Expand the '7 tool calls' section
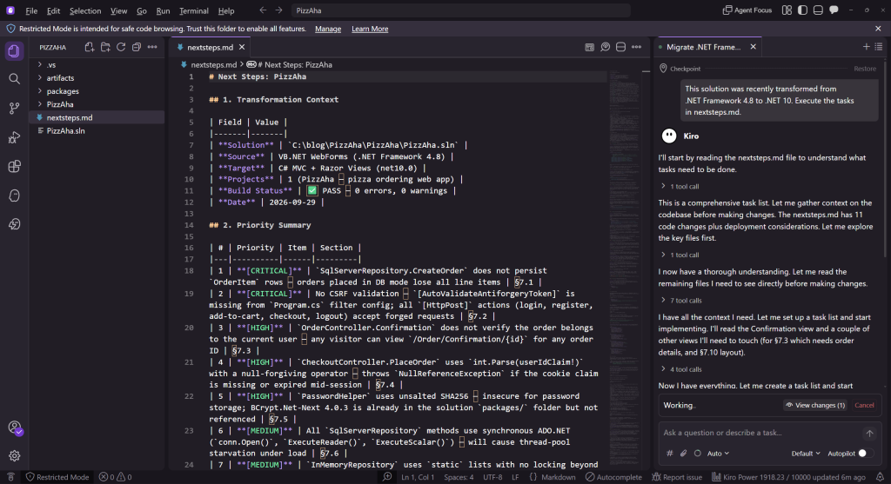The height and width of the screenshot is (484, 891). pyautogui.click(x=681, y=300)
